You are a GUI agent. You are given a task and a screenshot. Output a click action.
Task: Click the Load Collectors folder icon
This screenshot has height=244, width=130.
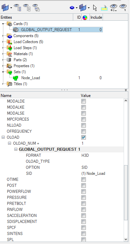(x=9, y=42)
